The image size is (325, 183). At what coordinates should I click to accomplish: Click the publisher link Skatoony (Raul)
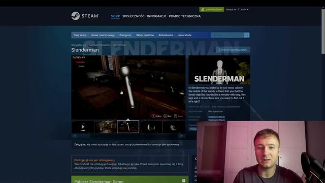tap(216, 120)
